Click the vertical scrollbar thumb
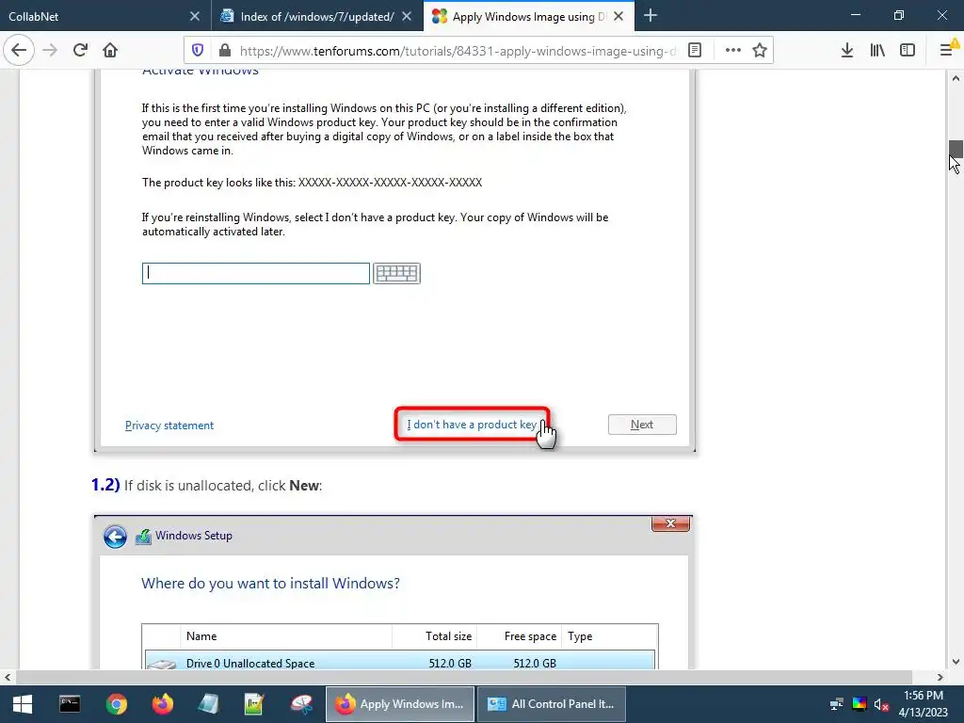 pos(956,150)
